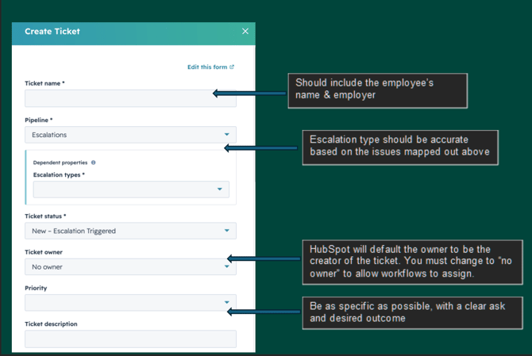Viewport: 532px width, 356px height.
Task: Click the Ticket owner label
Action: pos(44,252)
